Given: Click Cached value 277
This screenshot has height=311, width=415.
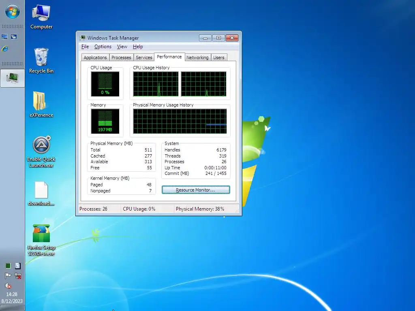Looking at the screenshot, I should pyautogui.click(x=148, y=156).
